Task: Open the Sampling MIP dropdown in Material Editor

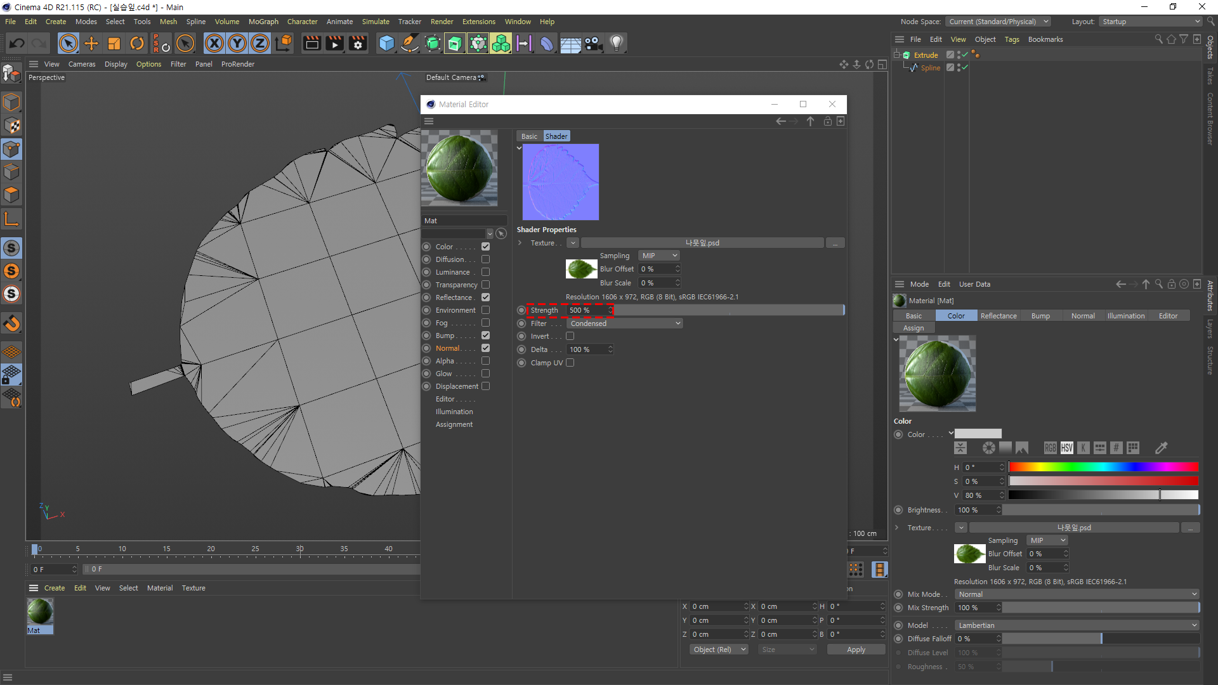Action: pyautogui.click(x=658, y=256)
